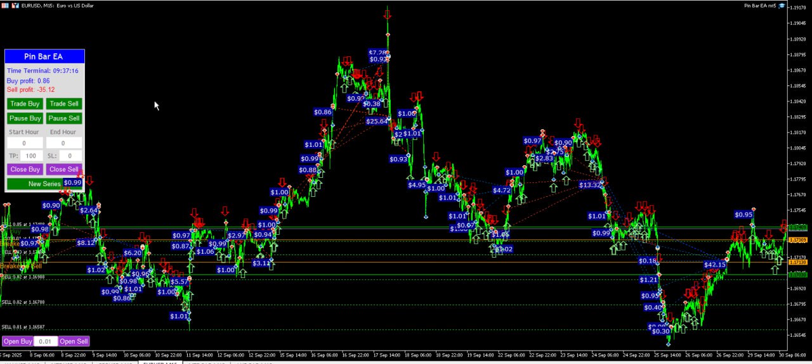
Task: Click the 30 Sep 06:00 time label
Action: tap(792, 355)
